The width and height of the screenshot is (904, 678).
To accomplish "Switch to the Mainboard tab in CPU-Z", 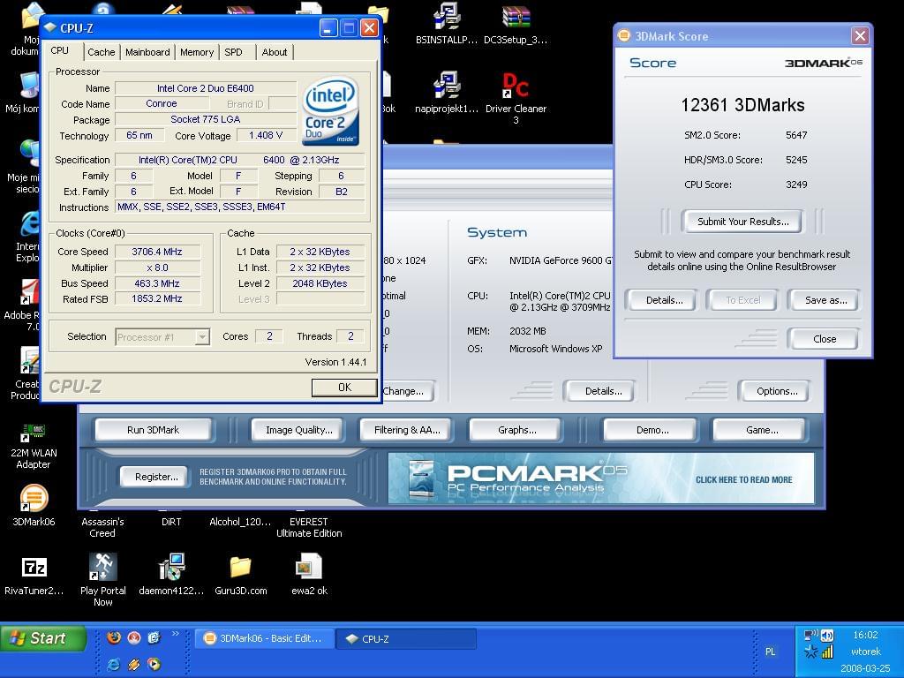I will pos(147,52).
